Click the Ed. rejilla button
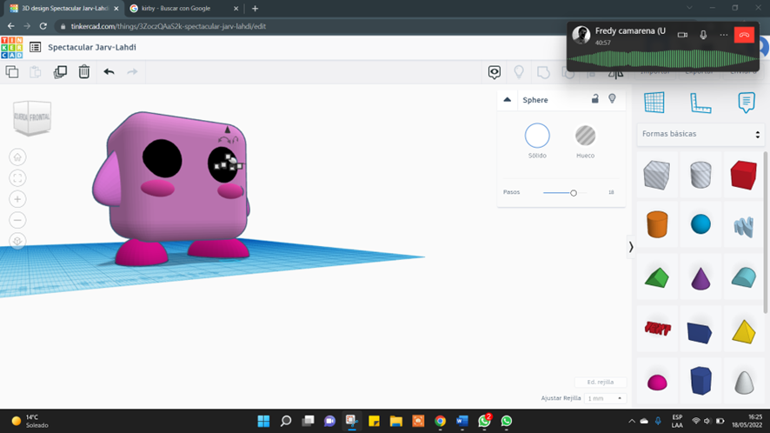The image size is (770, 433). coord(601,382)
